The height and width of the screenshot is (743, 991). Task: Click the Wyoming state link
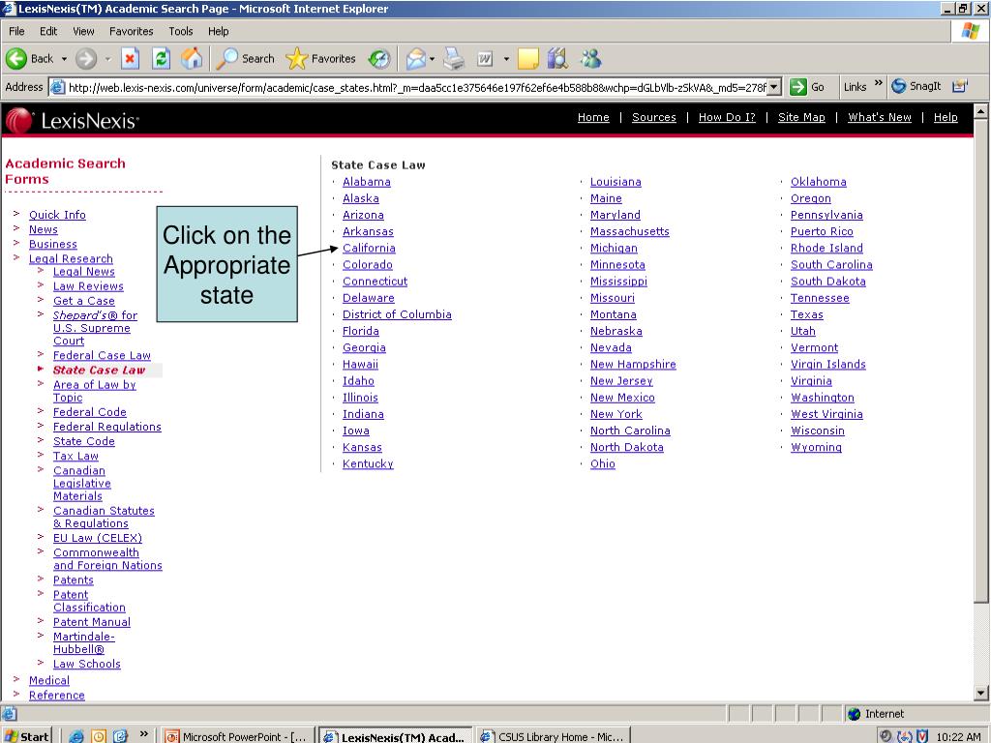tap(816, 447)
